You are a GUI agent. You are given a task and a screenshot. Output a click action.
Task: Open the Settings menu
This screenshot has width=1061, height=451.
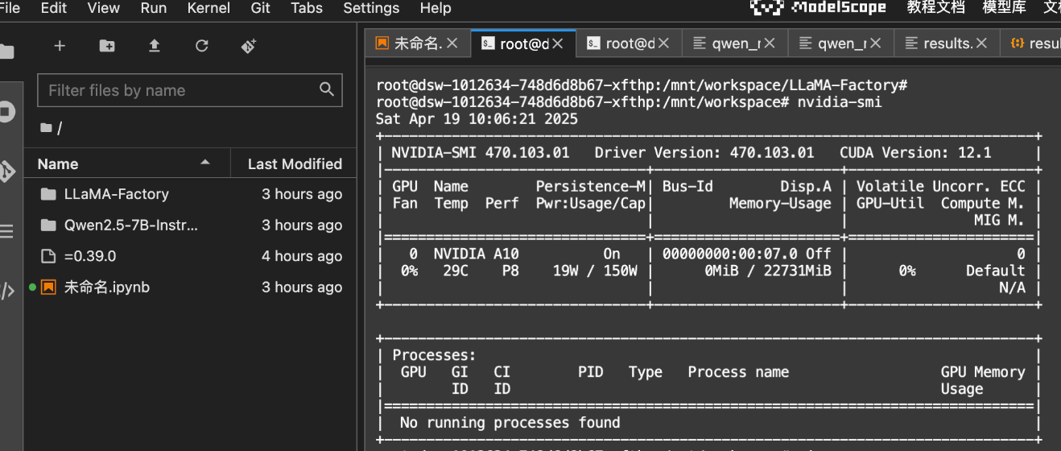coord(371,8)
